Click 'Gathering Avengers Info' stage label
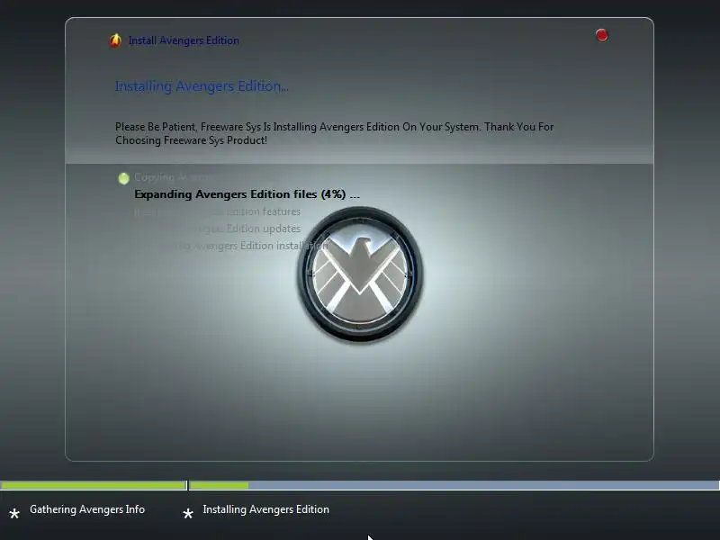720x540 pixels. (x=87, y=509)
